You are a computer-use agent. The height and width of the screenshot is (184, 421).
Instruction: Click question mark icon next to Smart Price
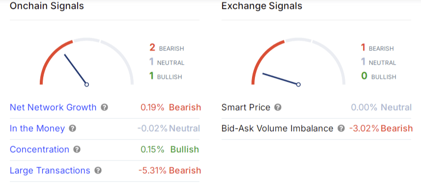278,108
